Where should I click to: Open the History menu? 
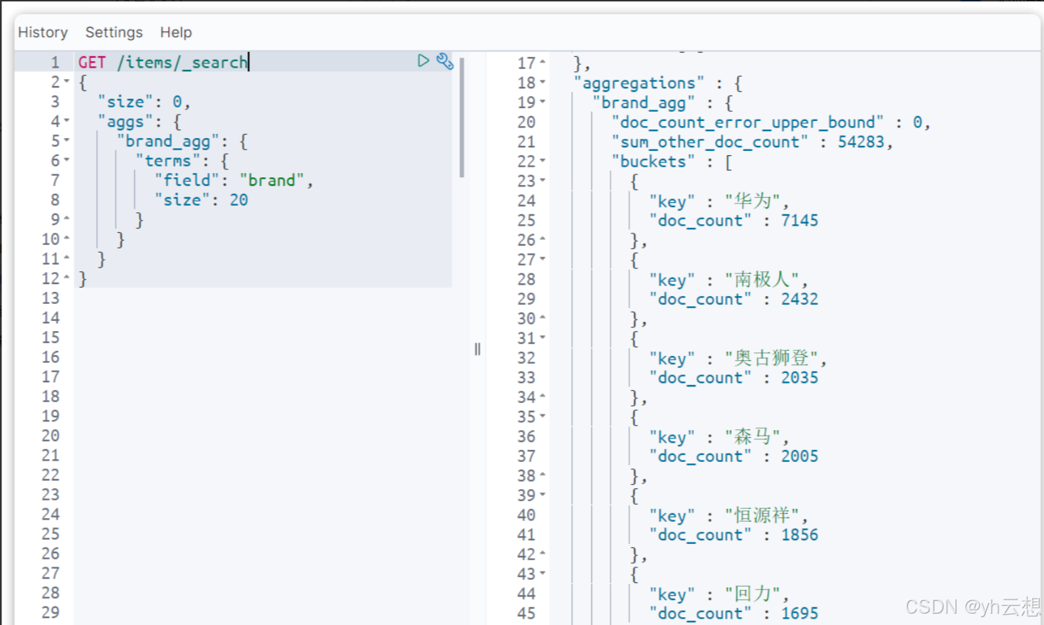pos(43,32)
